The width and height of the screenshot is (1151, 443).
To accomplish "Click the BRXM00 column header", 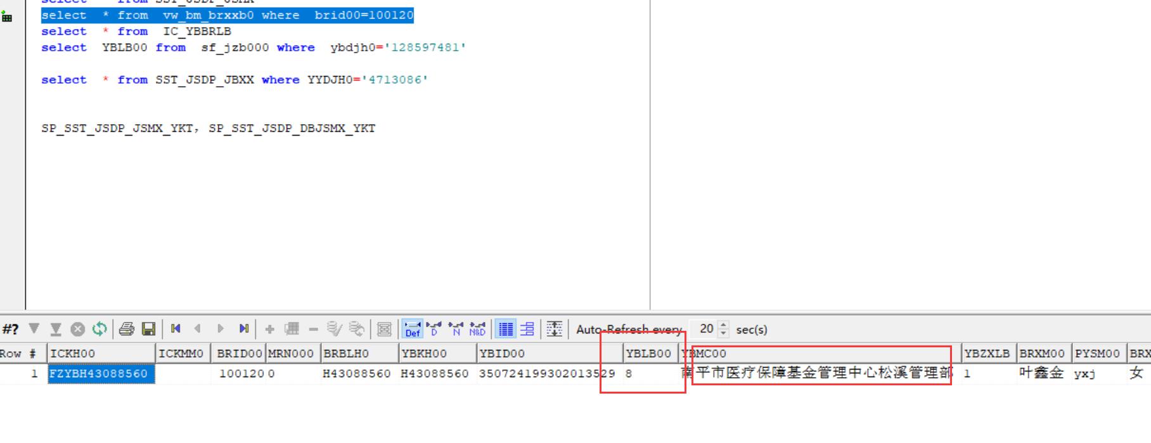I will (1044, 354).
